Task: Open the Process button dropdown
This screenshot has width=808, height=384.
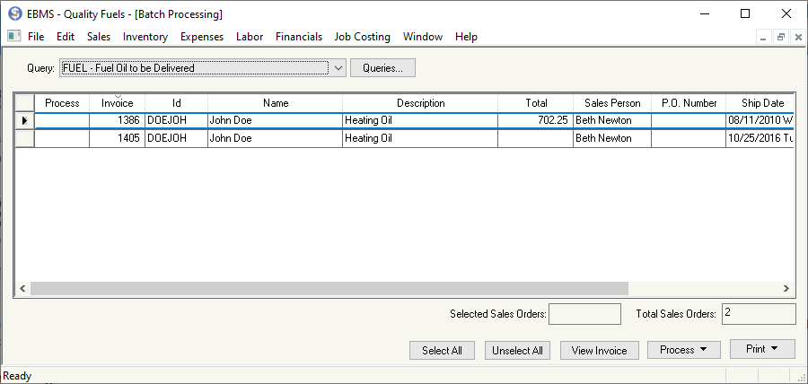Action: click(x=683, y=350)
